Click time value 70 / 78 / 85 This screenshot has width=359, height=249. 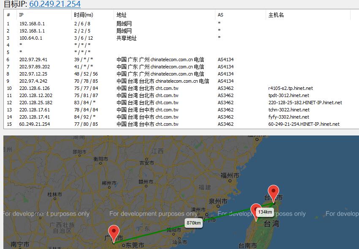pyautogui.click(x=86, y=81)
